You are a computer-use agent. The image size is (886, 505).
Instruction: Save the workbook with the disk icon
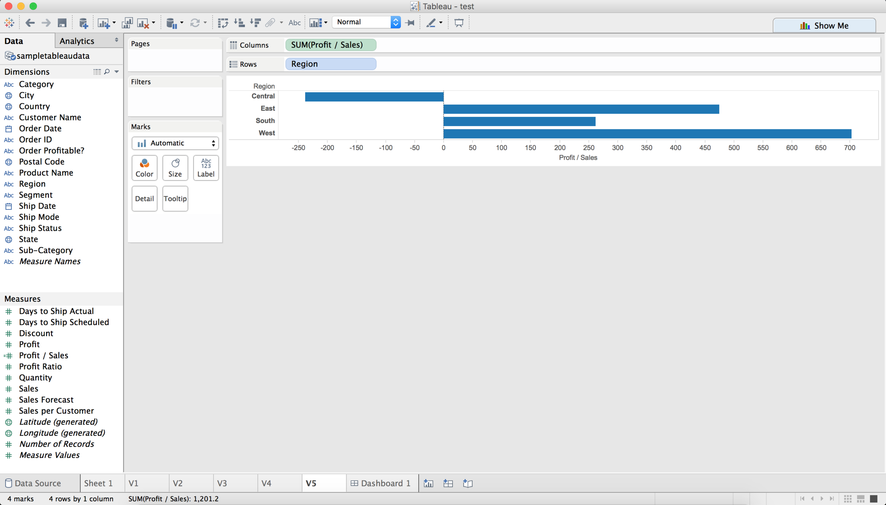62,23
